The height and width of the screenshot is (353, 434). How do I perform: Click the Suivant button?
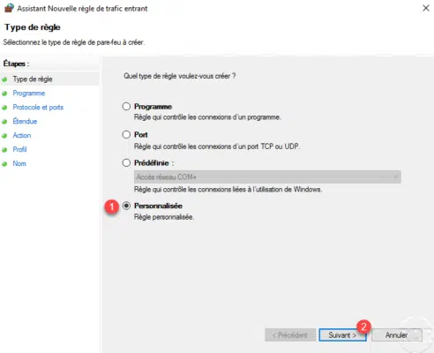point(342,335)
